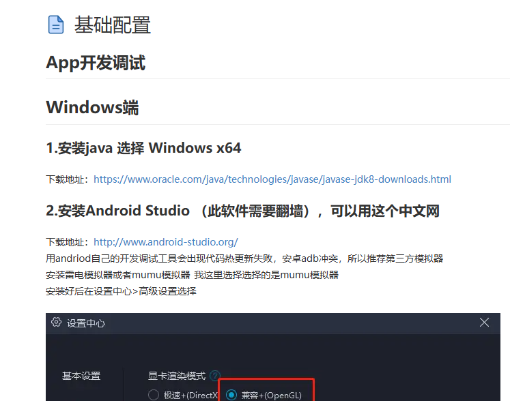Open the android-studio.org download link
Image resolution: width=510 pixels, height=401 pixels.
tap(166, 242)
